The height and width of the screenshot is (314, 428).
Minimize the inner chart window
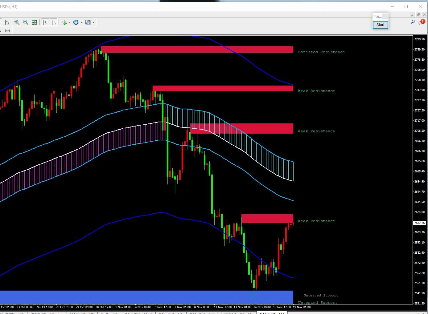click(x=412, y=15)
